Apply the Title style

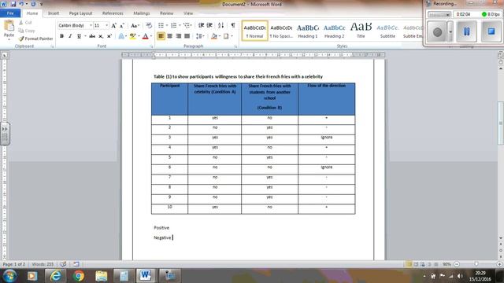[361, 31]
